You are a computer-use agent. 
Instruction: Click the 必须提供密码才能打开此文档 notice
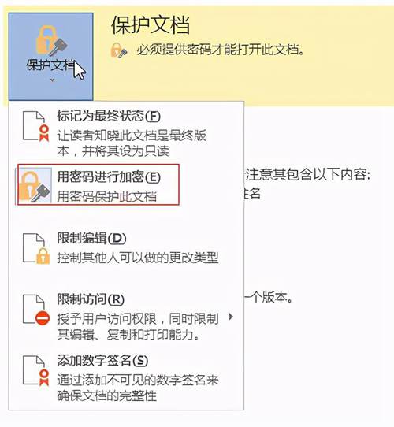click(x=220, y=50)
